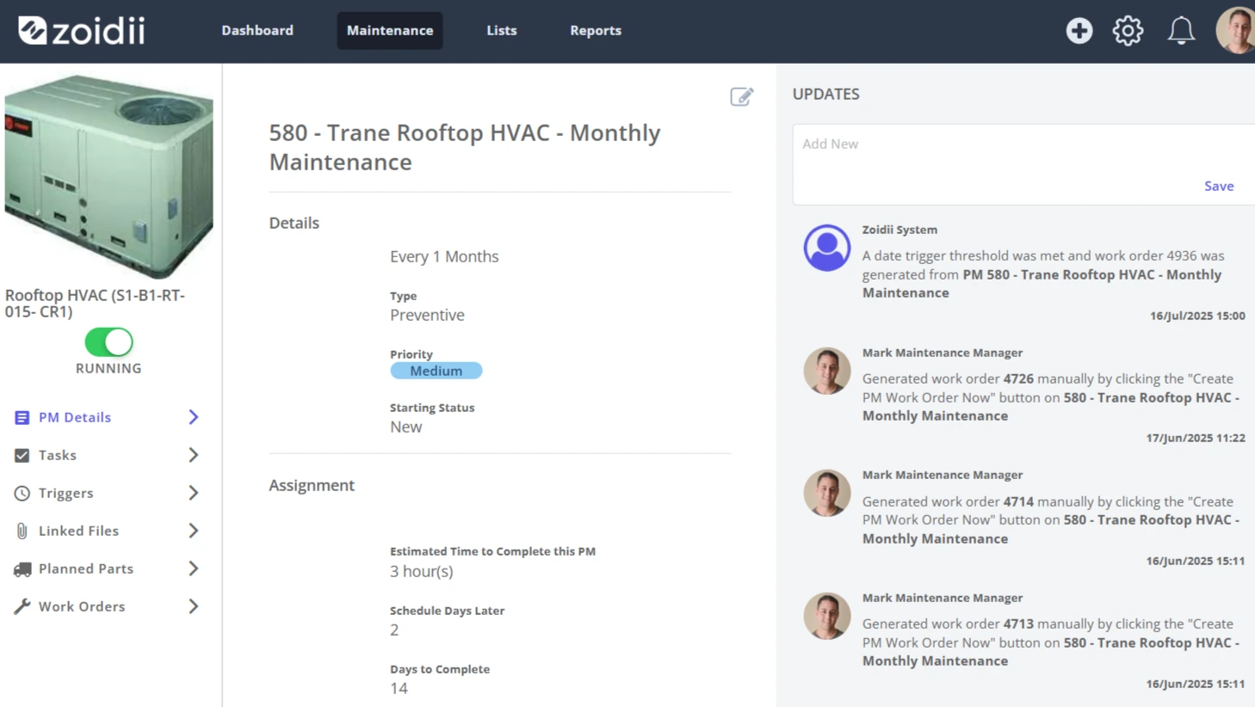Image resolution: width=1255 pixels, height=707 pixels.
Task: Open the settings gear icon
Action: tap(1128, 31)
